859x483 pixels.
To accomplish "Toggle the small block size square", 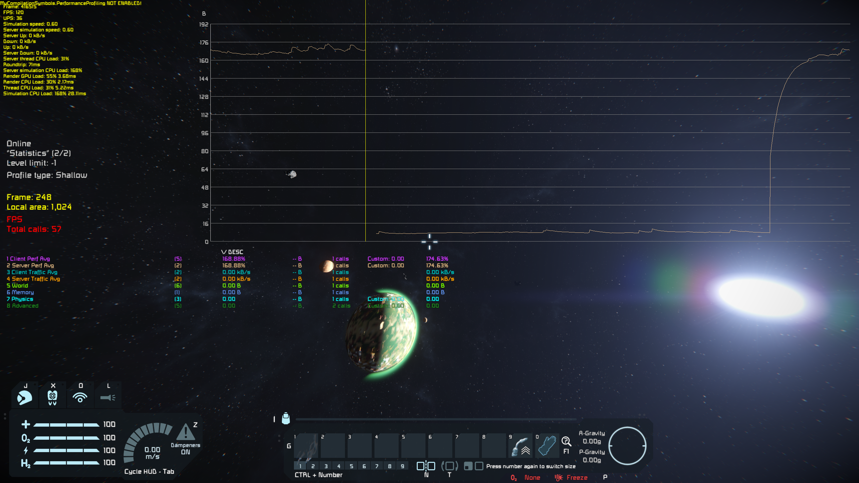I will coord(468,466).
